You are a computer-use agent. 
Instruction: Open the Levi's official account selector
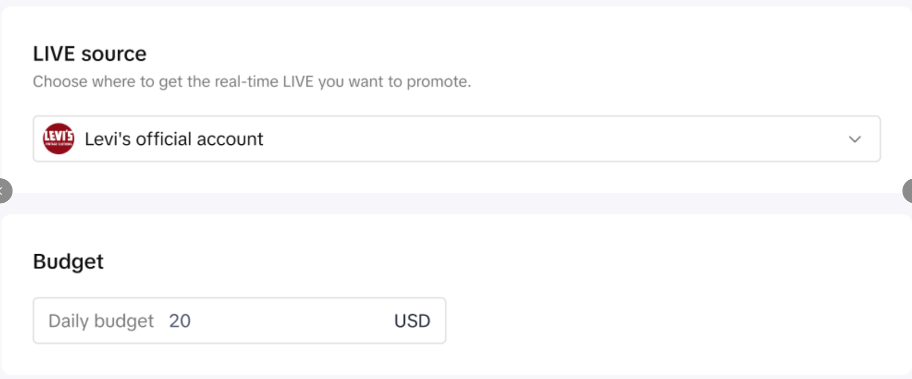click(173, 139)
